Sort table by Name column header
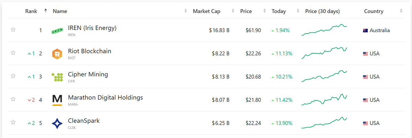Image resolution: width=412 pixels, height=138 pixels. pyautogui.click(x=60, y=11)
